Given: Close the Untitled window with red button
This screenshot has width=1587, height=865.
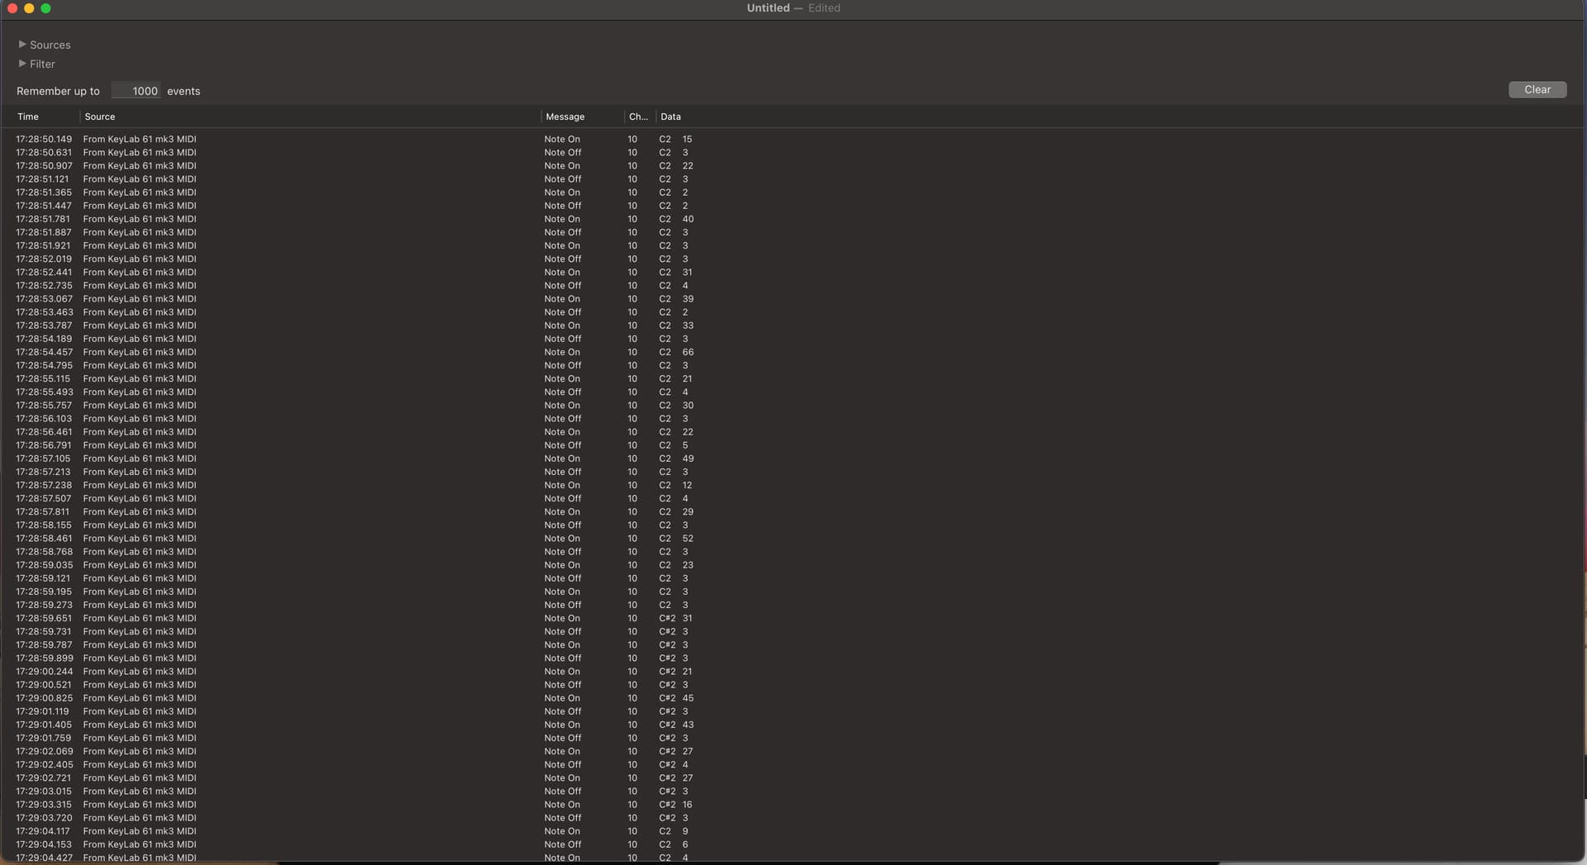Looking at the screenshot, I should point(12,8).
